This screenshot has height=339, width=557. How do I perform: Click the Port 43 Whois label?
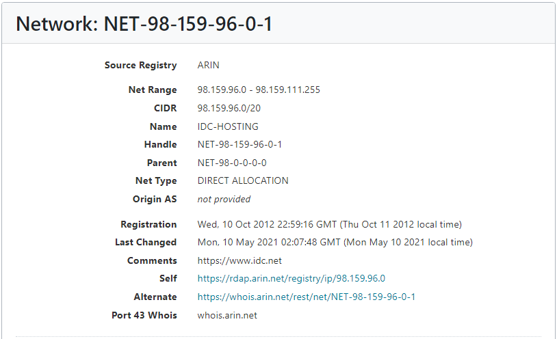pos(144,315)
